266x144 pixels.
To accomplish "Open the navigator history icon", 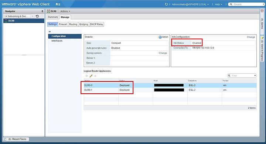I will [x=37, y=16].
